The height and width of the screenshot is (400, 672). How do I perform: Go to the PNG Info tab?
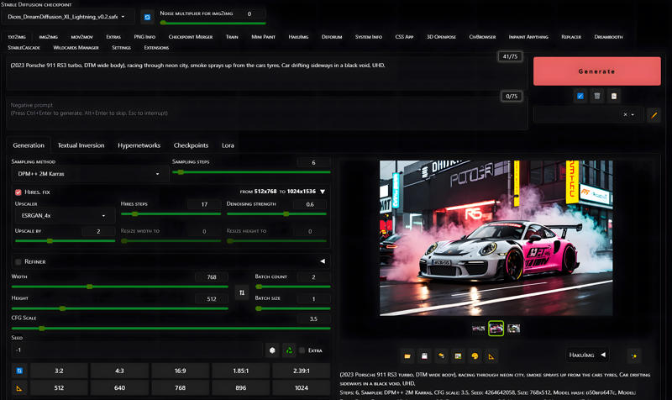(144, 37)
